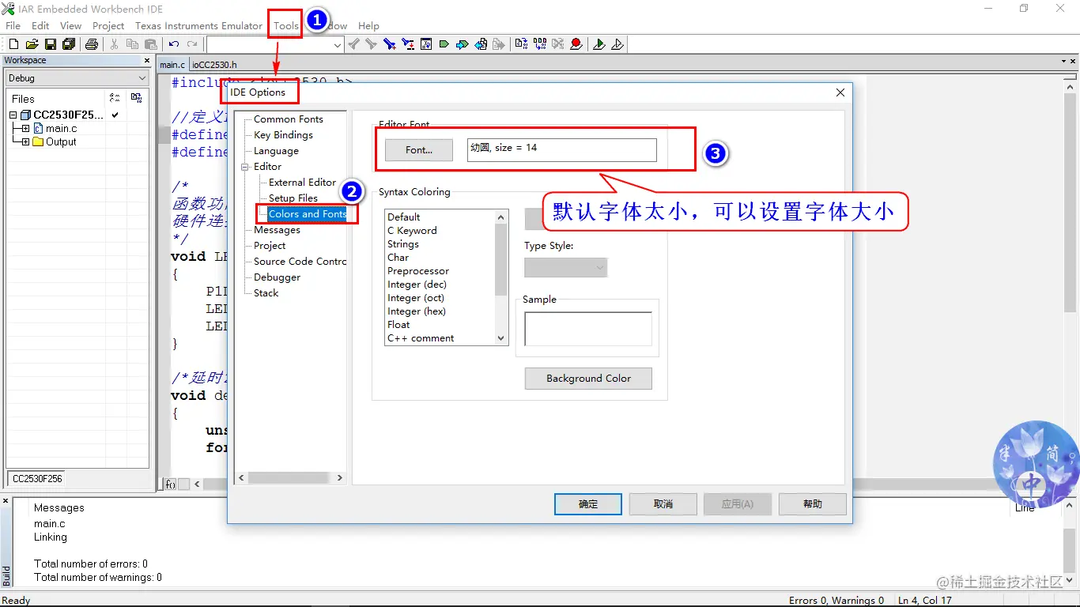Jump to the next bookmark icon

[462, 44]
